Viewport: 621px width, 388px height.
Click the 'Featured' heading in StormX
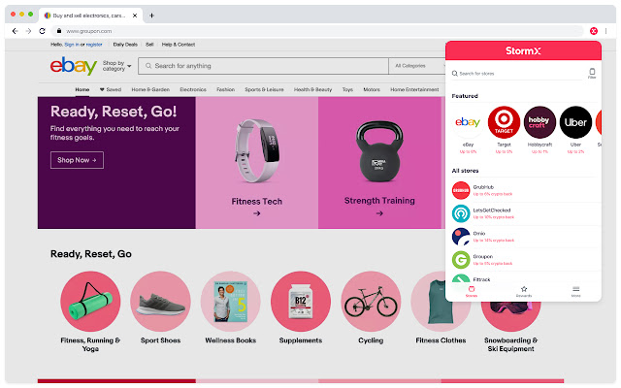[465, 96]
